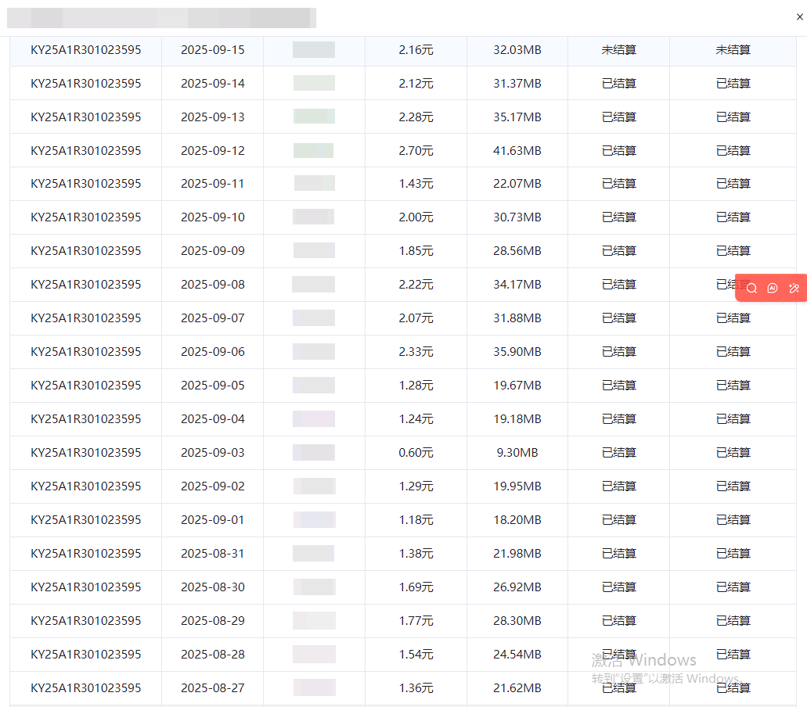807x707 pixels.
Task: Click the blurred thumbnail in 2025-09-04 row
Action: click(x=313, y=419)
